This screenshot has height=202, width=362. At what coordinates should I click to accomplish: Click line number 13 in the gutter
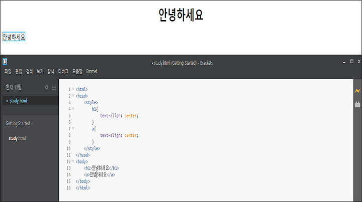tap(68, 168)
